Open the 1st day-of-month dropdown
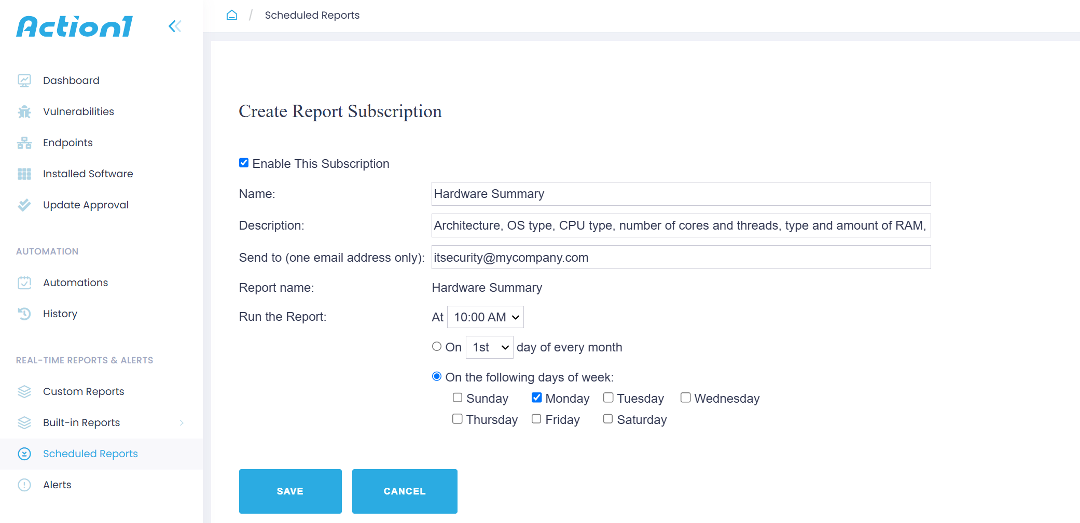 pos(489,347)
